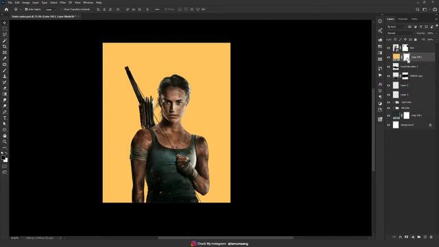Click the Home icon in options bar
The image size is (439, 247).
(x=6, y=9)
